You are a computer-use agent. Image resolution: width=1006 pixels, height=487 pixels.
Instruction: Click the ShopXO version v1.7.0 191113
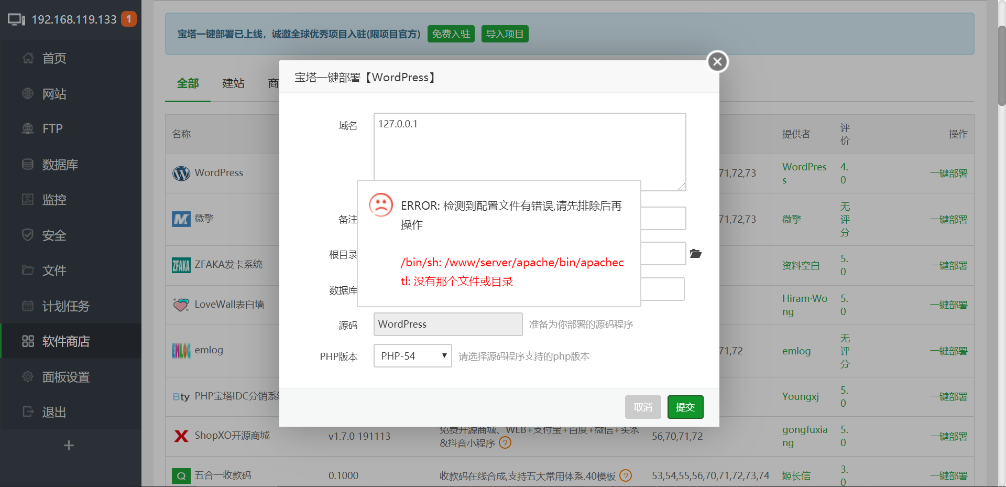359,436
